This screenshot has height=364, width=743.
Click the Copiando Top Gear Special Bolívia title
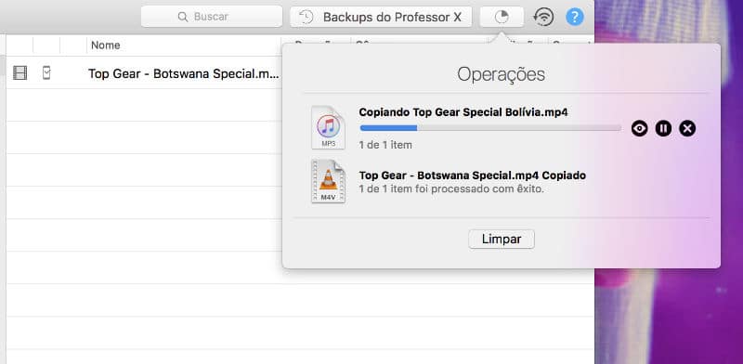click(463, 112)
